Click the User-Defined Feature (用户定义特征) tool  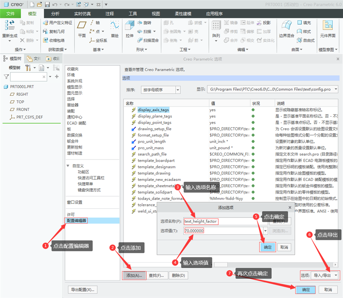click(x=58, y=23)
